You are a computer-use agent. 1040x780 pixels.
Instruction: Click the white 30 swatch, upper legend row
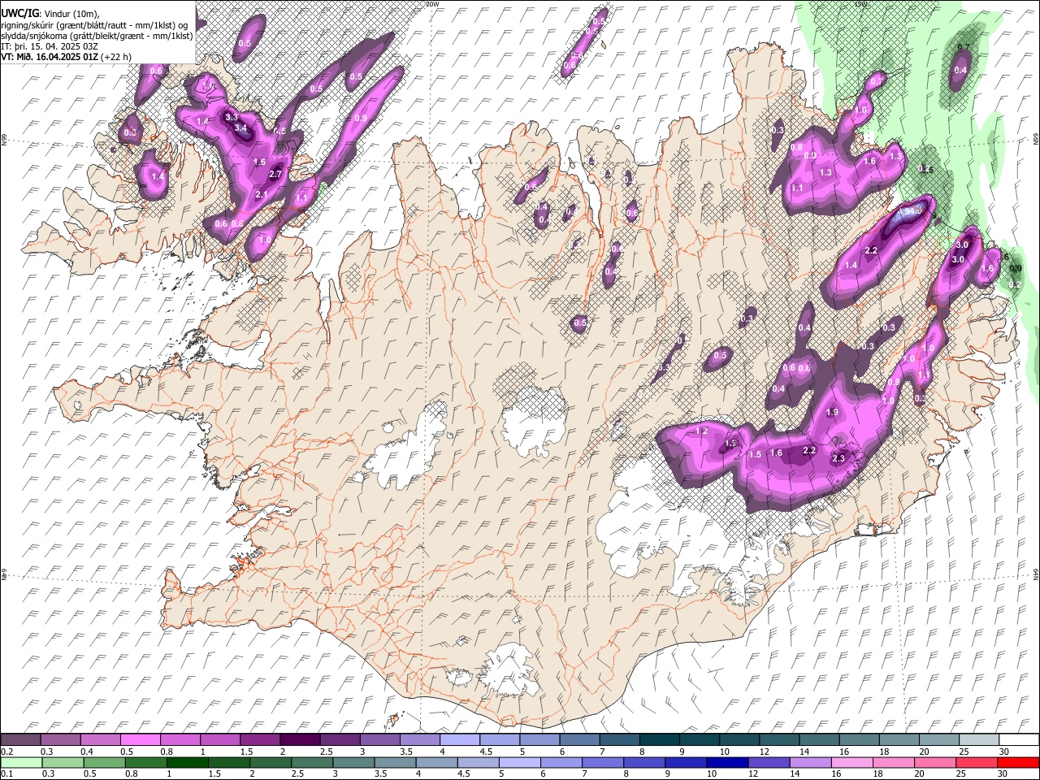tap(1017, 740)
